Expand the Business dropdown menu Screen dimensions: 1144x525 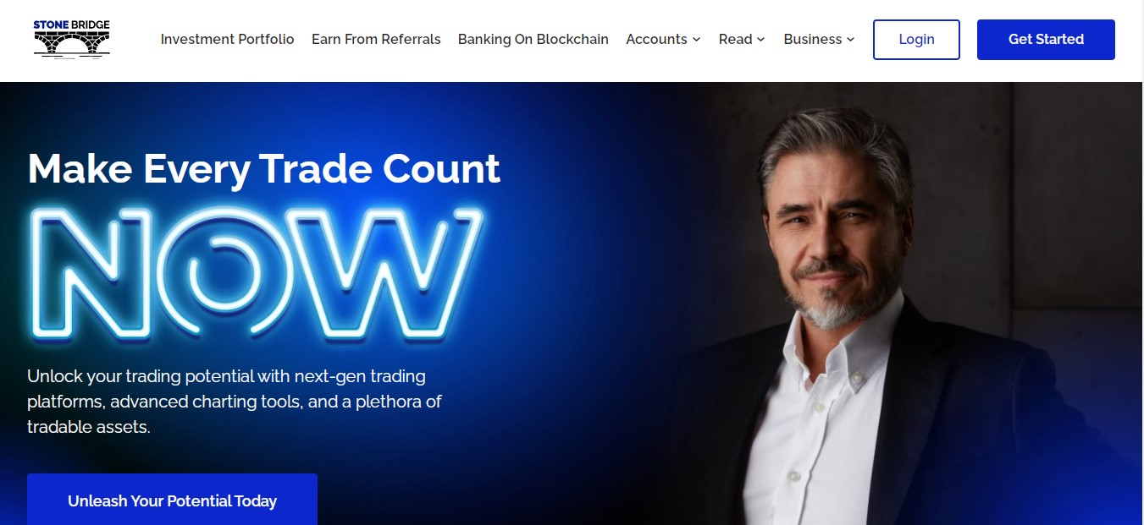click(819, 39)
